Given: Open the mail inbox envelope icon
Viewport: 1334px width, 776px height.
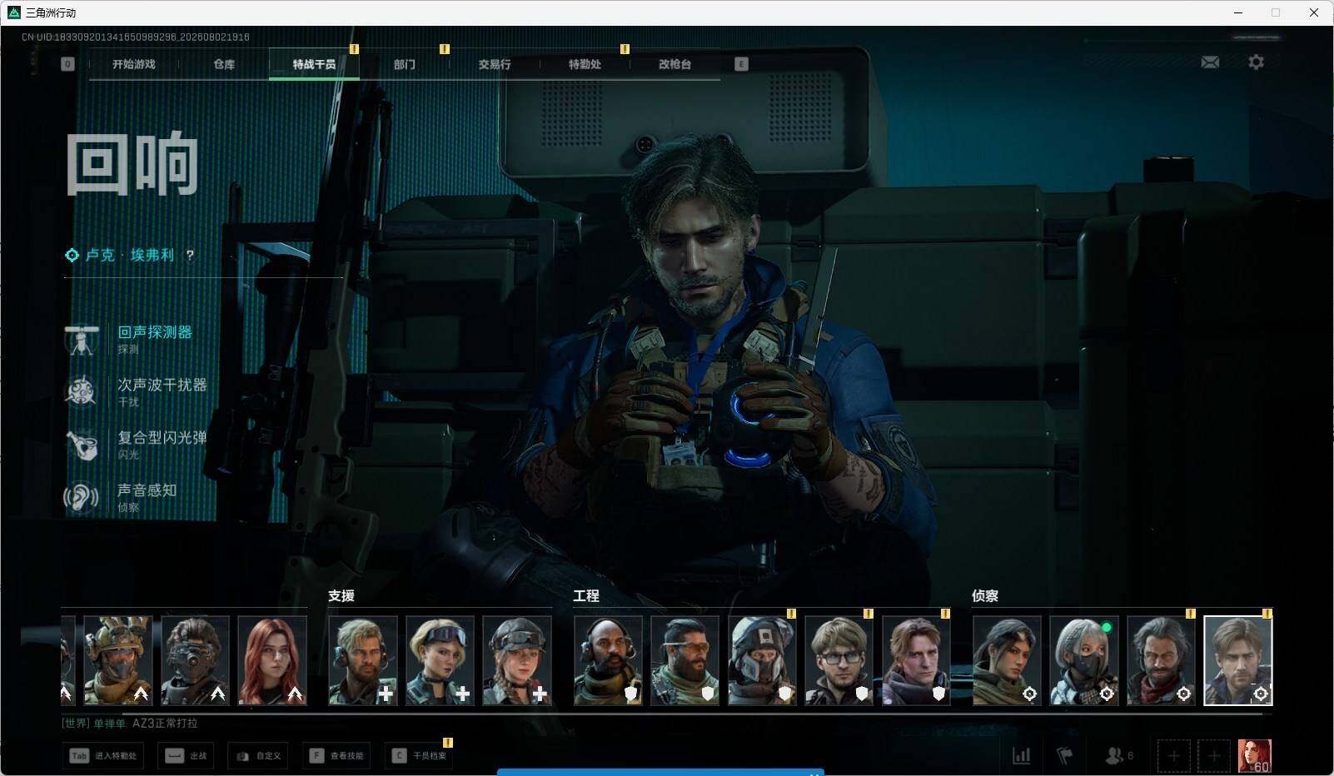Looking at the screenshot, I should tap(1210, 62).
